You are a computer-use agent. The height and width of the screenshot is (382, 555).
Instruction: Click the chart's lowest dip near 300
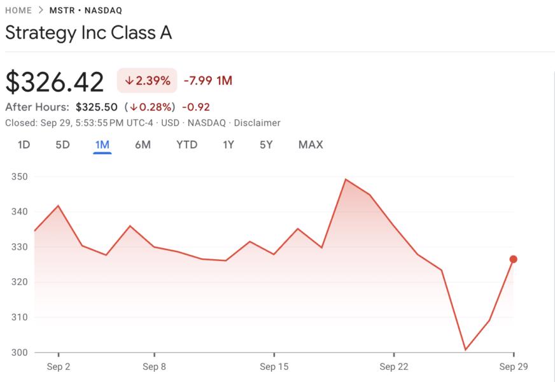coord(465,349)
